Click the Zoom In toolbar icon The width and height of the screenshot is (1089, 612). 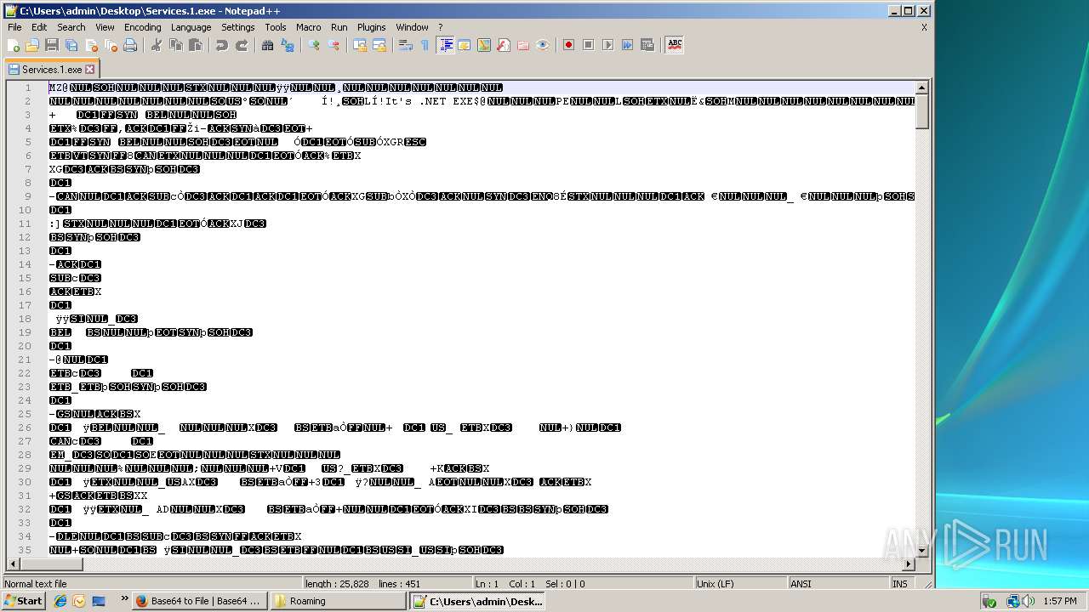click(314, 45)
